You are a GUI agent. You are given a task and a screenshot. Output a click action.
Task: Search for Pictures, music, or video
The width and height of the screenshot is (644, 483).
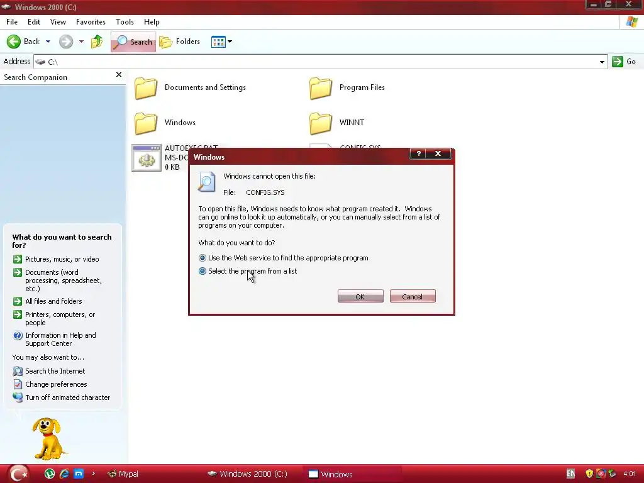pos(62,259)
